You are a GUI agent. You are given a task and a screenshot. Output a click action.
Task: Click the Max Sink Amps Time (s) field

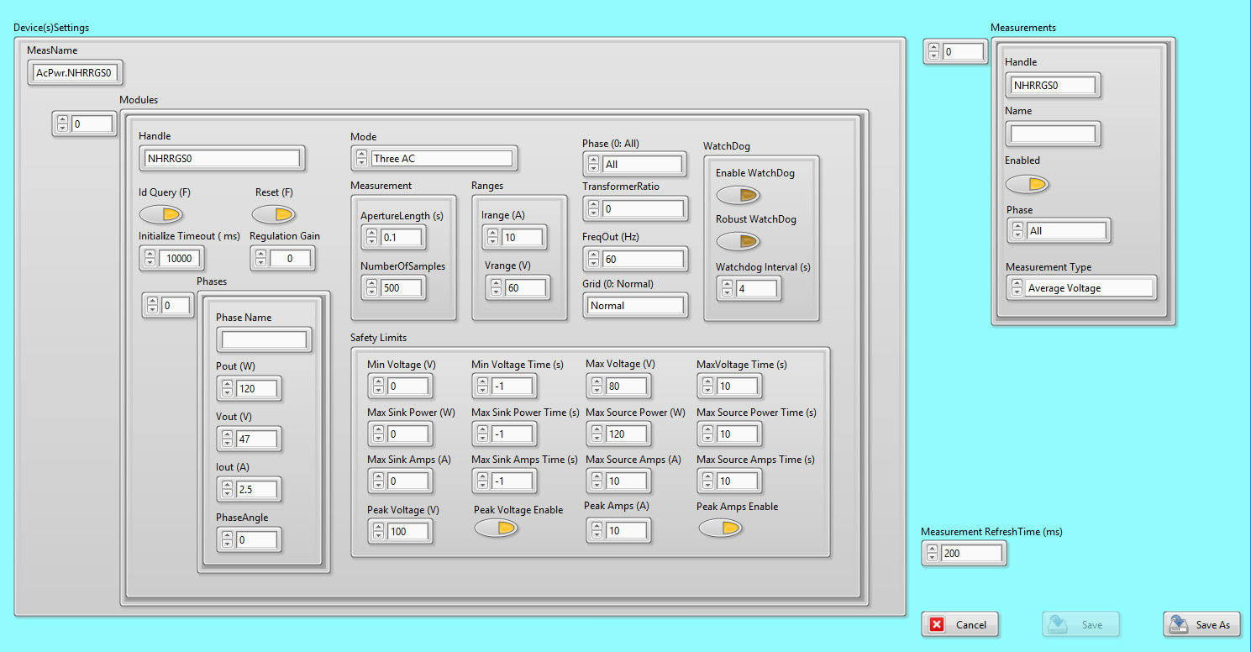coord(512,481)
